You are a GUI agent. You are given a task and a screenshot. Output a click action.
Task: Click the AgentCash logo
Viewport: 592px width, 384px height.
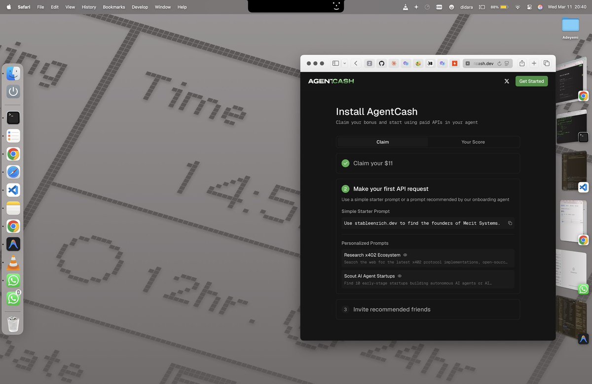(331, 81)
